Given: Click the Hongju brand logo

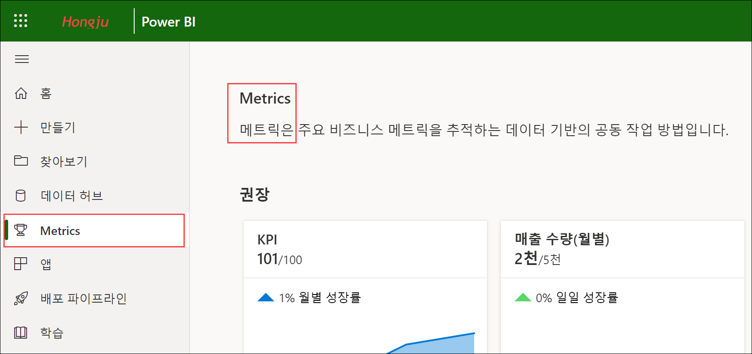Looking at the screenshot, I should (x=85, y=21).
